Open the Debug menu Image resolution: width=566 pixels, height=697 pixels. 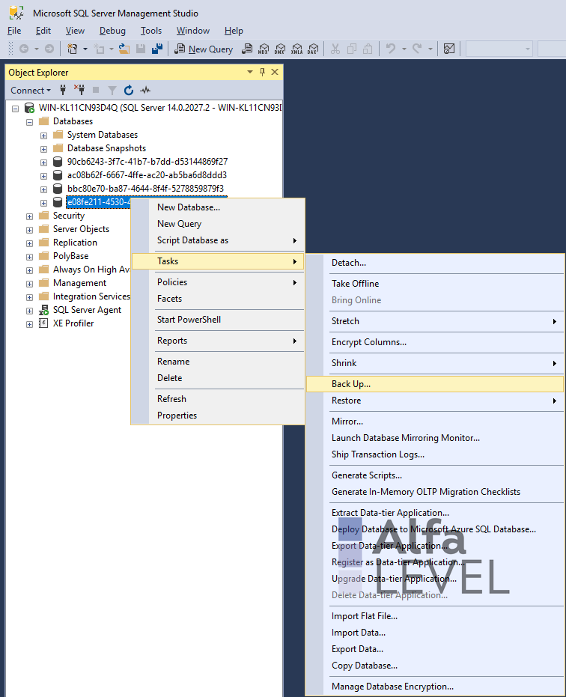(x=112, y=31)
